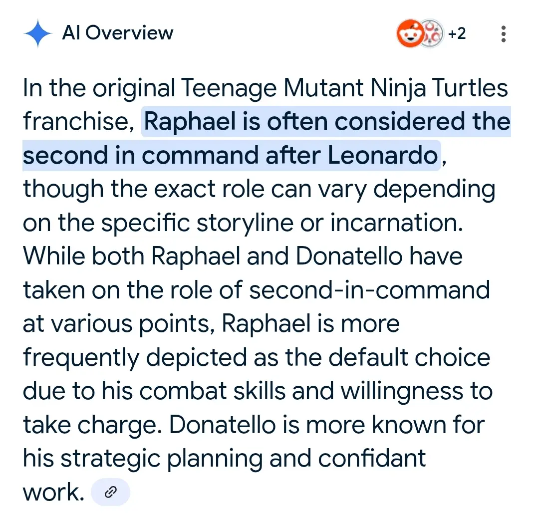Open the three-dot more options menu
Screen dimensions: 539x513
(503, 33)
